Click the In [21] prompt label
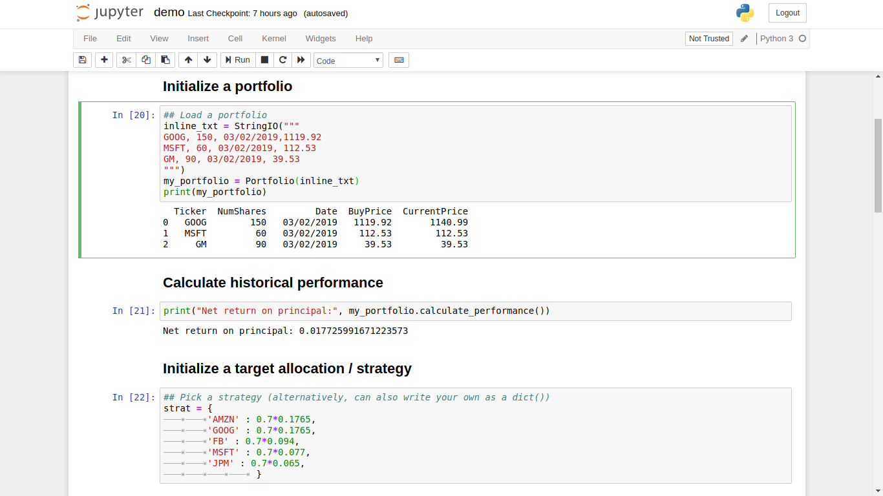This screenshot has height=496, width=883. [133, 311]
